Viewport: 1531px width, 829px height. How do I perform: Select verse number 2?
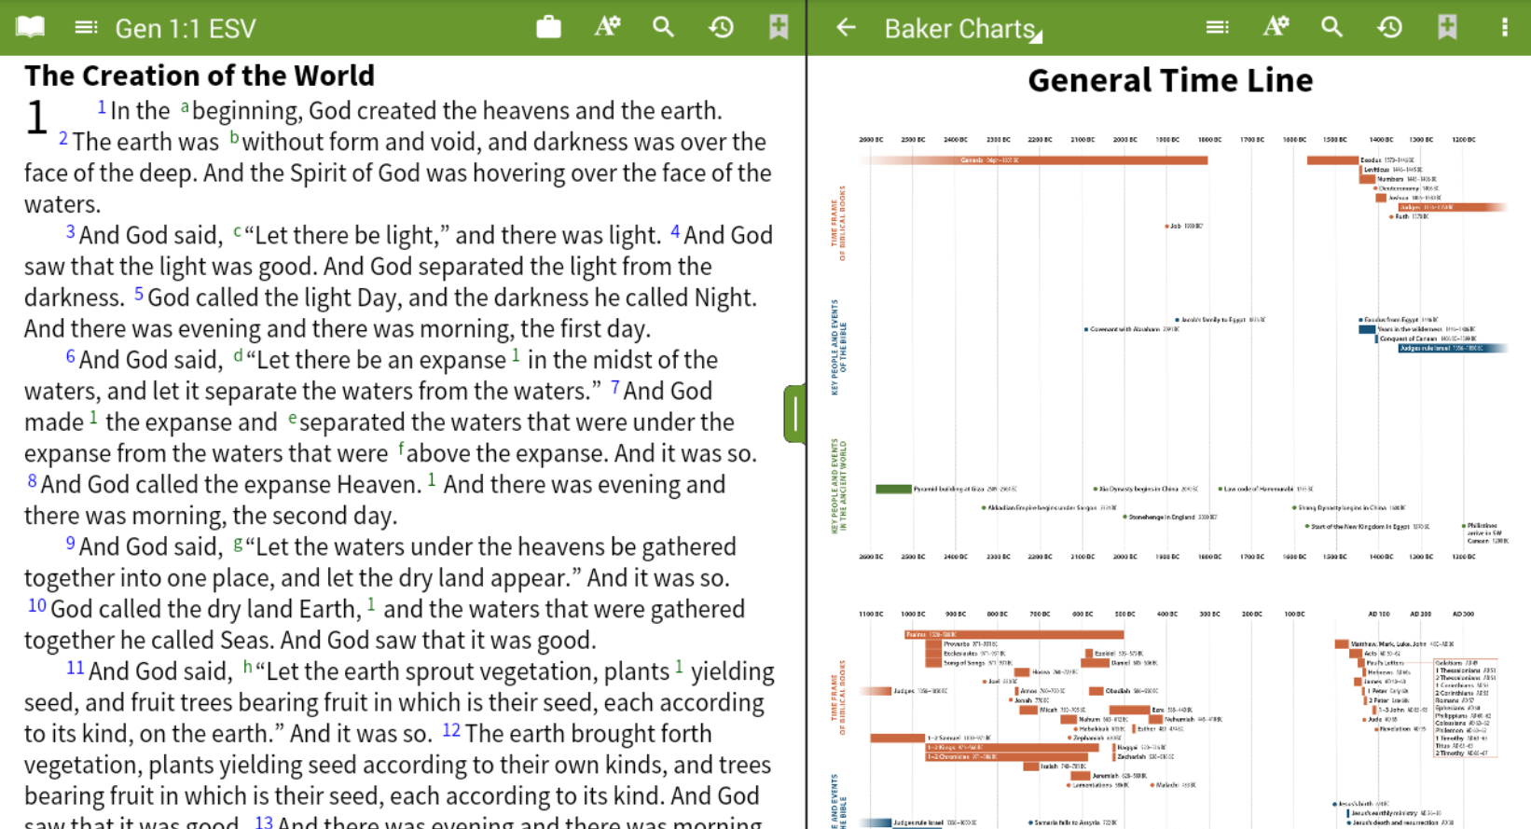(63, 139)
